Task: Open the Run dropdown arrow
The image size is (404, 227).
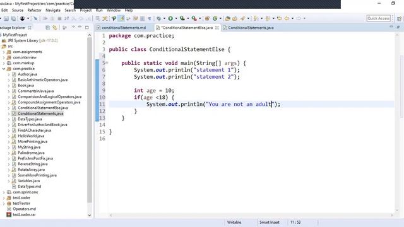Action: pos(176,18)
